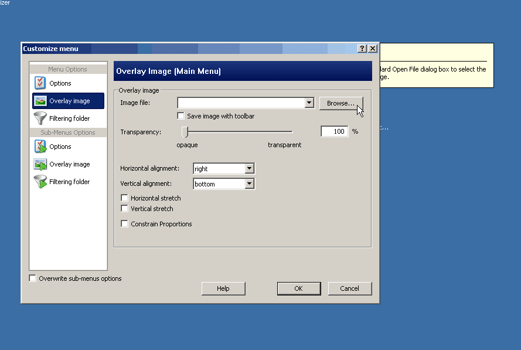Click the Menu Options Filtering folder funnel icon
This screenshot has width=521, height=350.
40,118
